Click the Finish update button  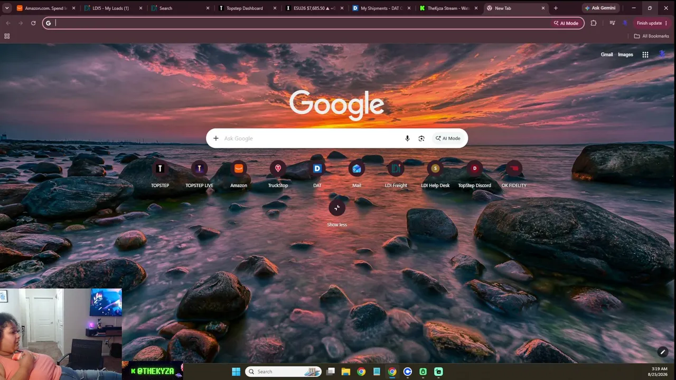(652, 23)
